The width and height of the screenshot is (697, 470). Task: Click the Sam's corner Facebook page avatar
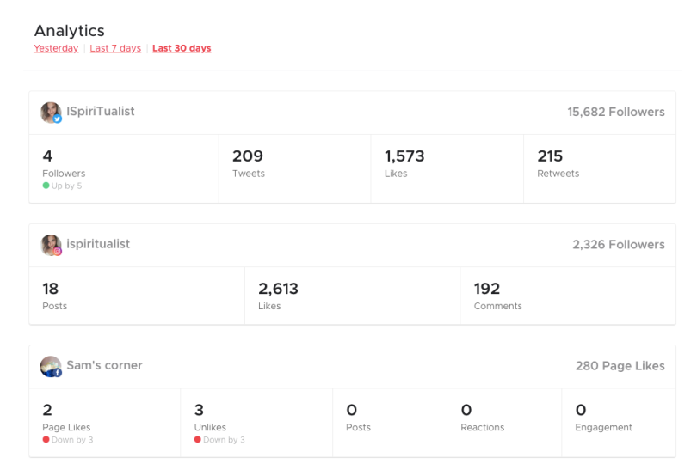(51, 367)
